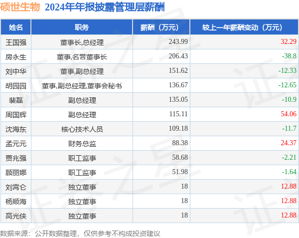Viewport: 299px width, 238px height.
Task: Select salary value 58.68
Action: [x=180, y=158]
